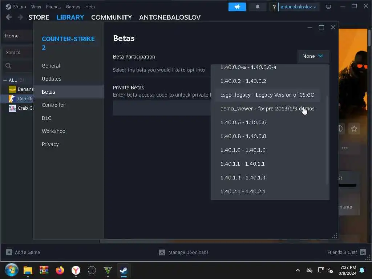Click the GTA V taskbar icon

pyautogui.click(x=108, y=270)
